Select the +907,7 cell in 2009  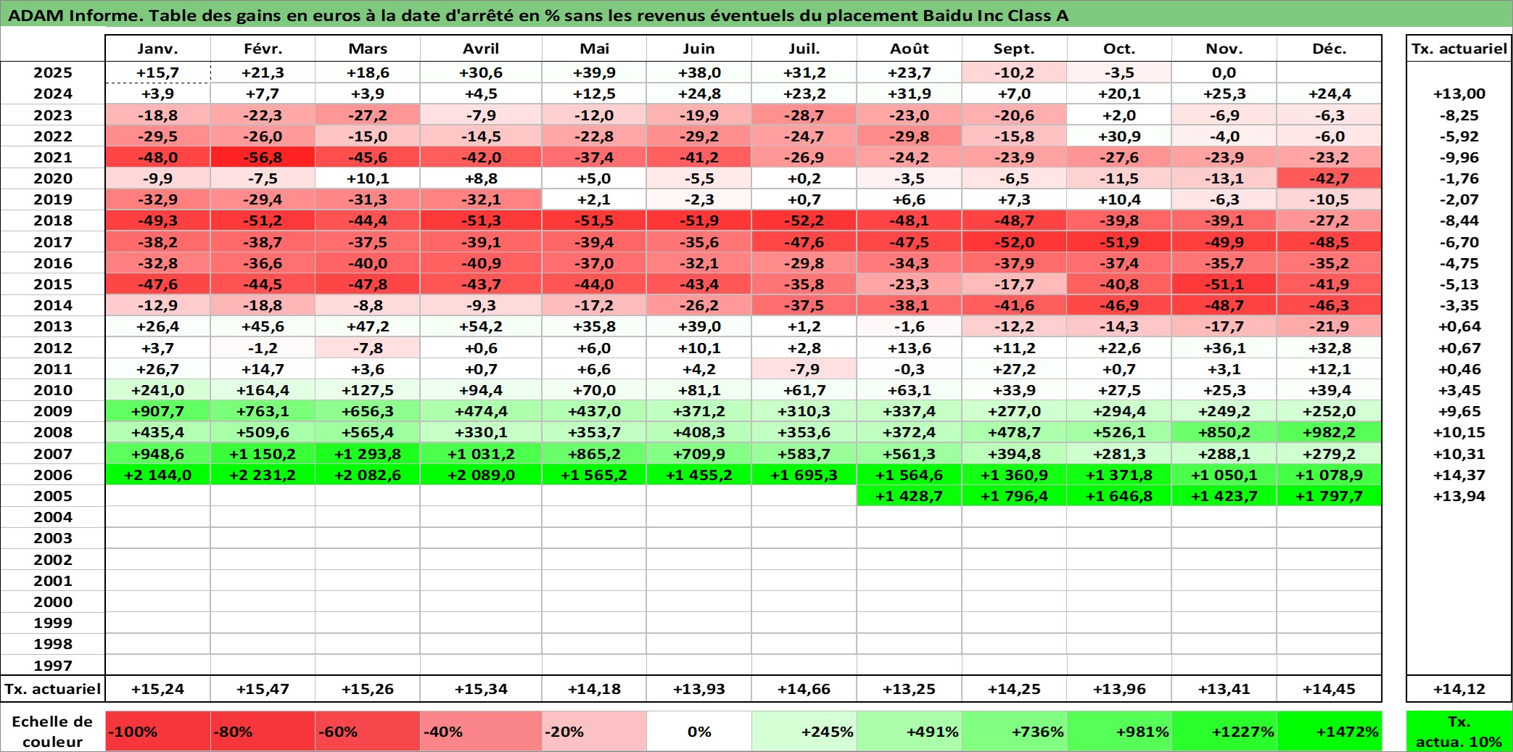157,411
